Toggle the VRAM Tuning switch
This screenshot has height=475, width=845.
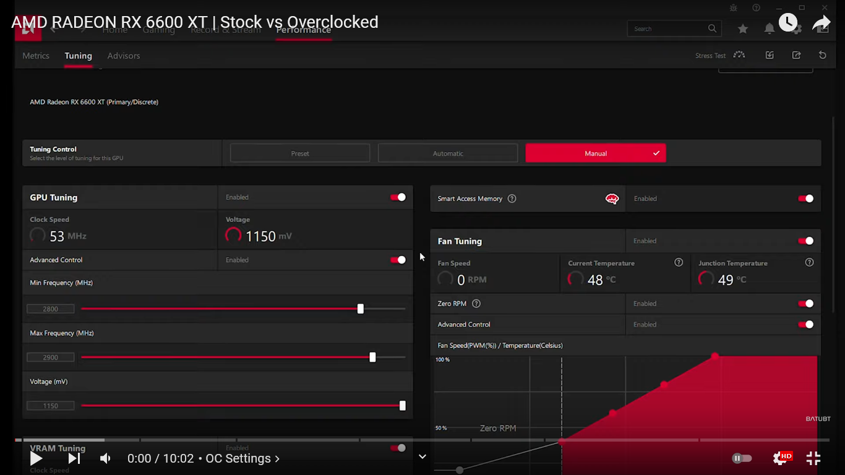tap(398, 448)
